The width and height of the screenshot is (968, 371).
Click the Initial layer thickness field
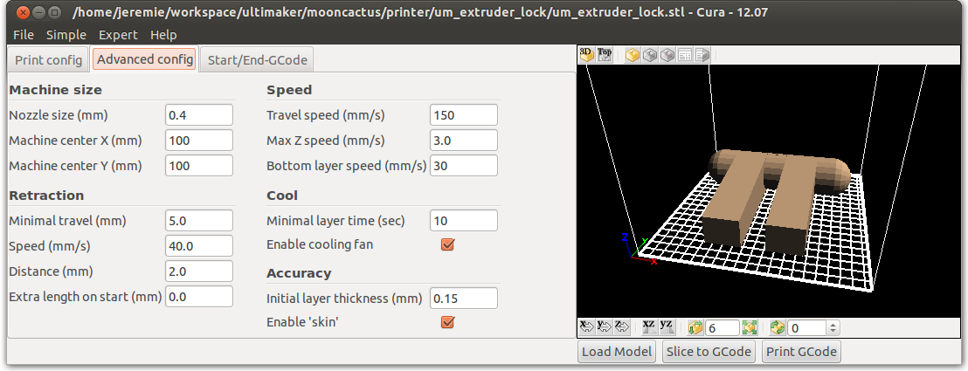coord(464,299)
